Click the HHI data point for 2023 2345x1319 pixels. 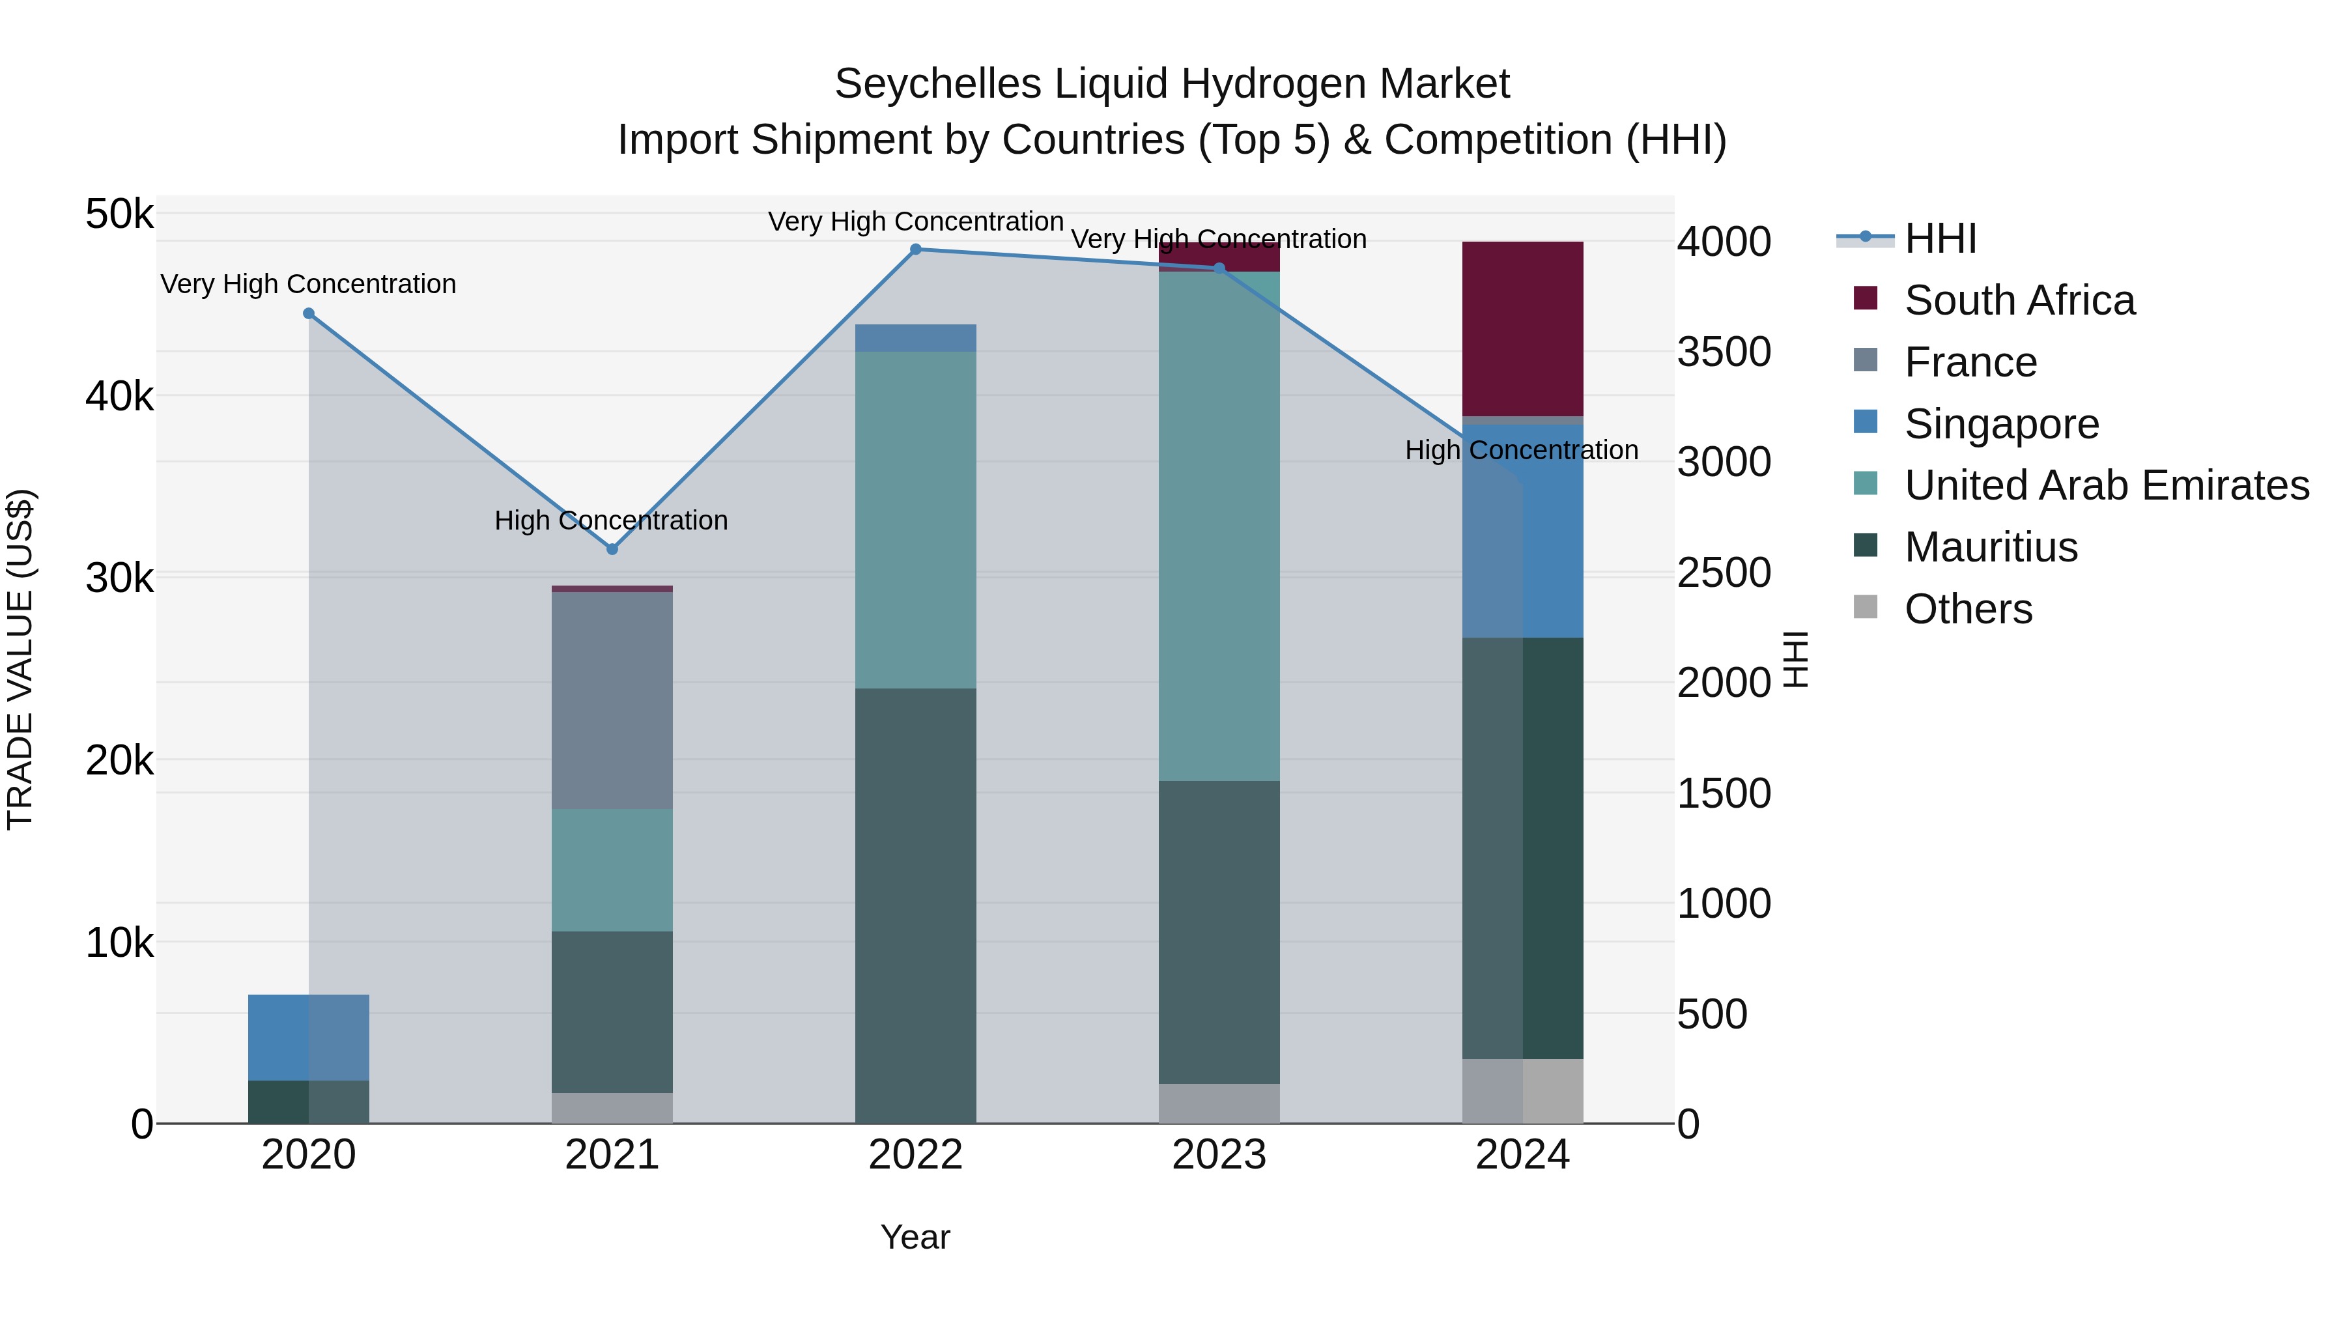click(x=1220, y=268)
